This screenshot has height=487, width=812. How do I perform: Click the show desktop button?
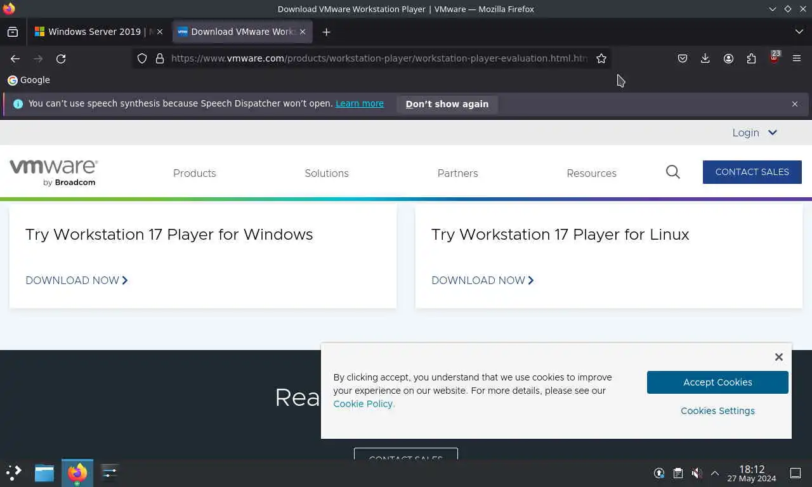coord(796,473)
